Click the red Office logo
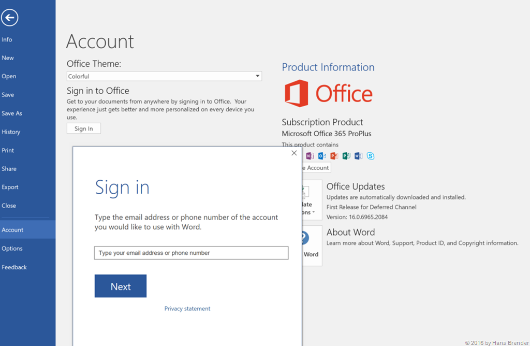530x346 pixels. coord(328,94)
